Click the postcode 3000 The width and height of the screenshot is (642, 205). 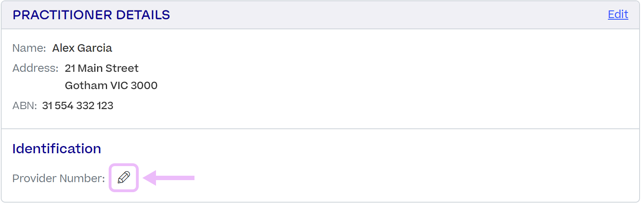pos(144,85)
